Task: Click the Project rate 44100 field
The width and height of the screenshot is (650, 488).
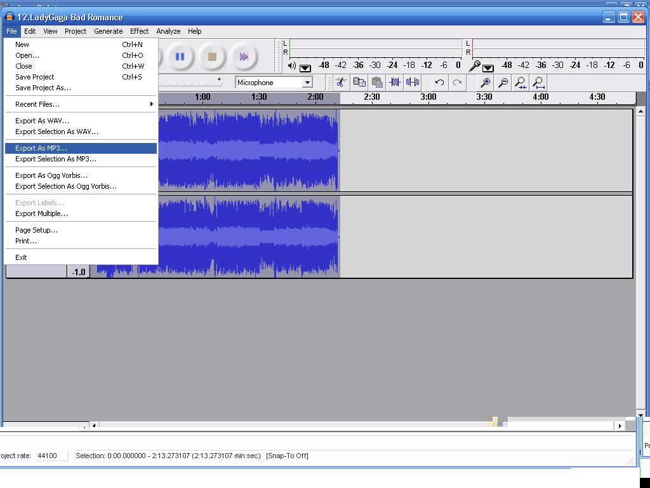Action: point(51,456)
